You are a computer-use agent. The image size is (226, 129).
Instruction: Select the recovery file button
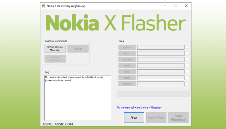[127, 59]
